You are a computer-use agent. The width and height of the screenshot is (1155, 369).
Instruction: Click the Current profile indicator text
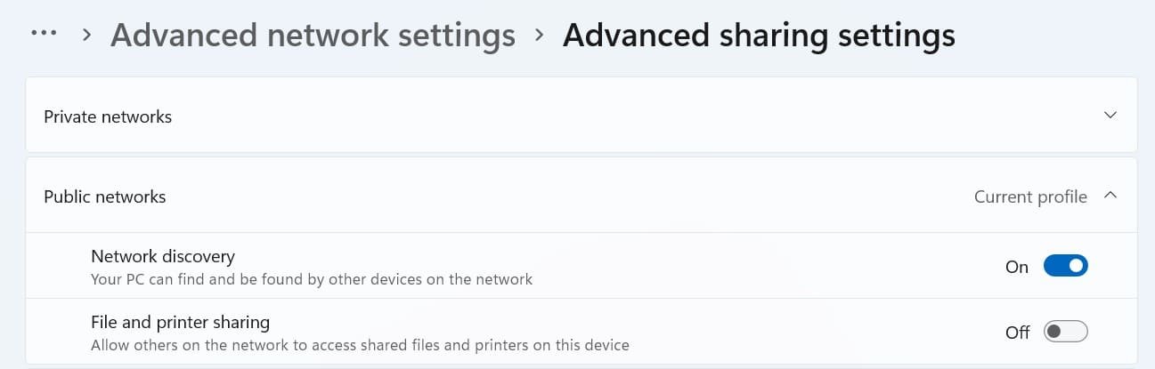click(1030, 197)
